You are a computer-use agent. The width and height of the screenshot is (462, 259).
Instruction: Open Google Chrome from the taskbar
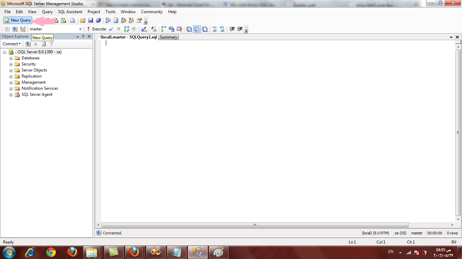click(x=51, y=252)
